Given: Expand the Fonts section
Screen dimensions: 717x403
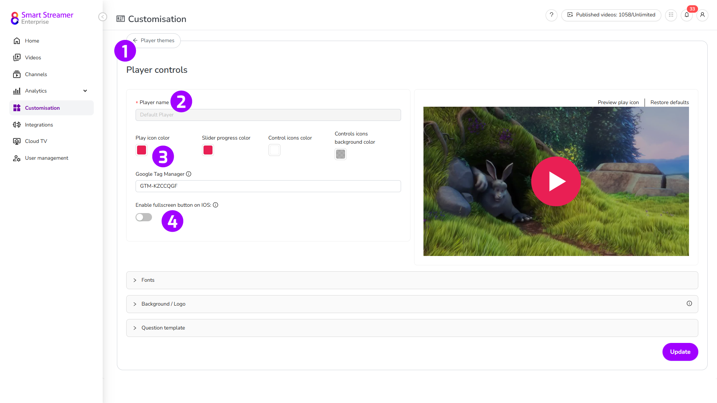Looking at the screenshot, I should coord(148,280).
